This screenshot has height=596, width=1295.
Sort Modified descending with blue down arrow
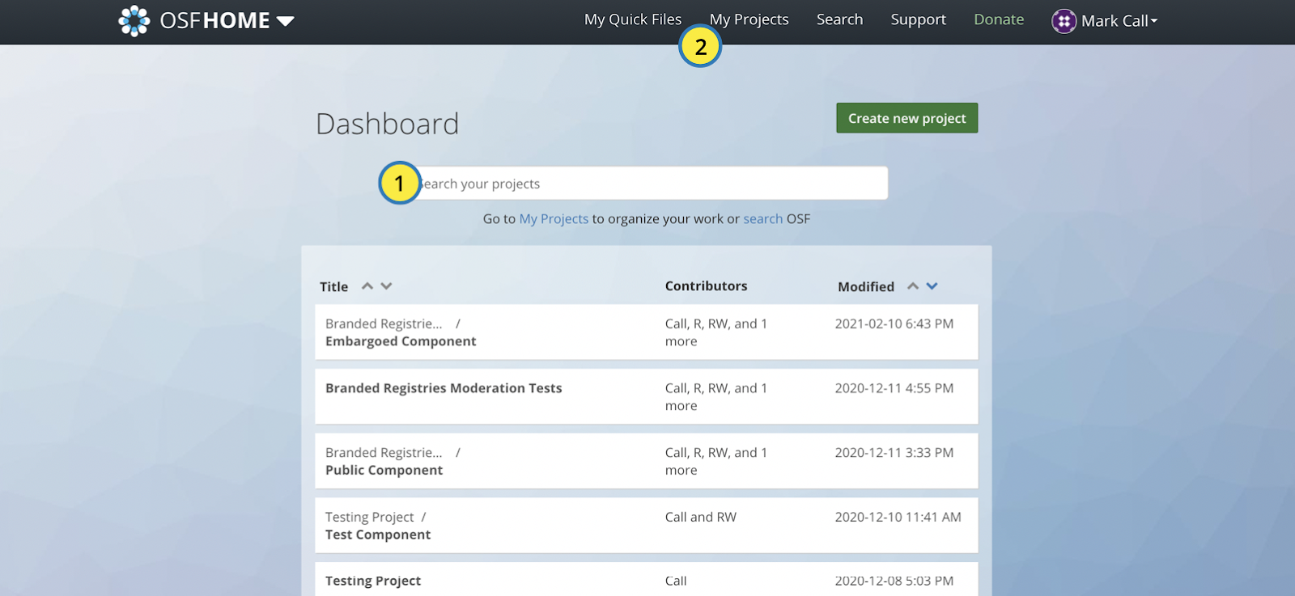click(932, 286)
